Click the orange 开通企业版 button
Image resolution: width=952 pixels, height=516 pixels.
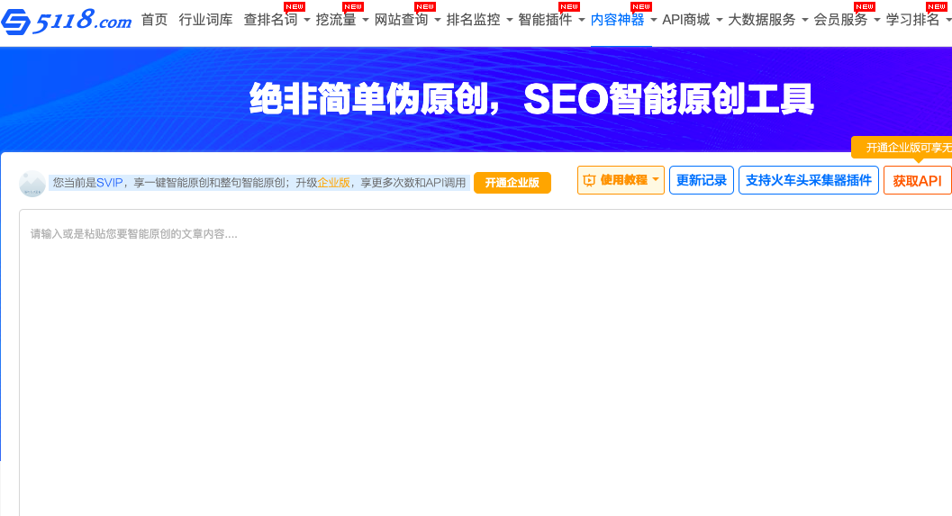pos(512,183)
